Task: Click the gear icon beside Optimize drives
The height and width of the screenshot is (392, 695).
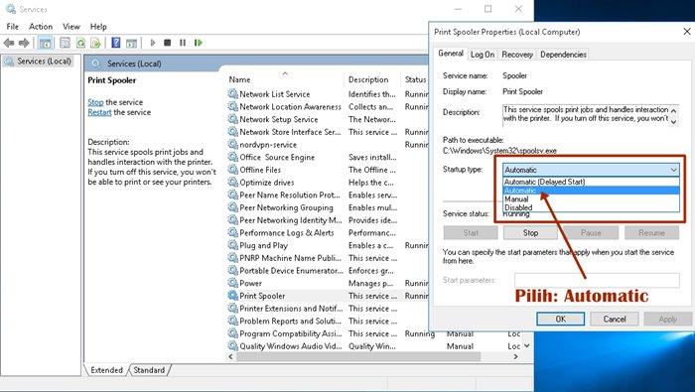Action: (232, 182)
